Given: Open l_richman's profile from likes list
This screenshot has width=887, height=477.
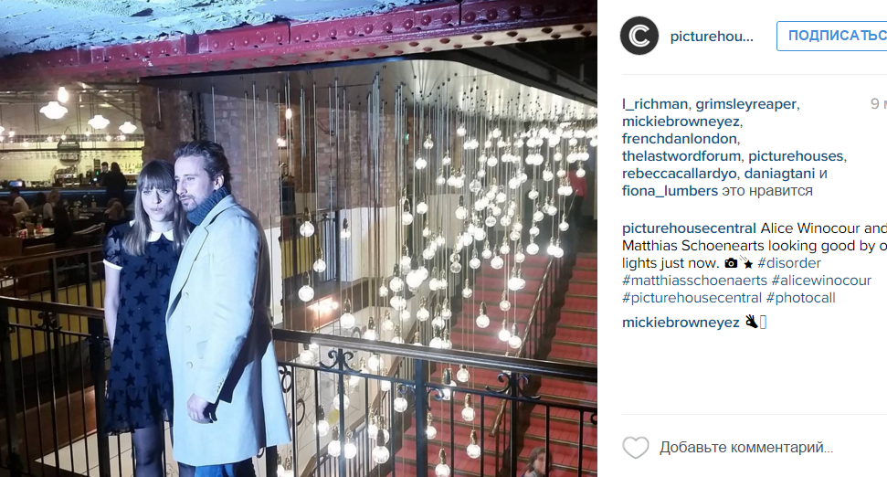Looking at the screenshot, I should [654, 104].
